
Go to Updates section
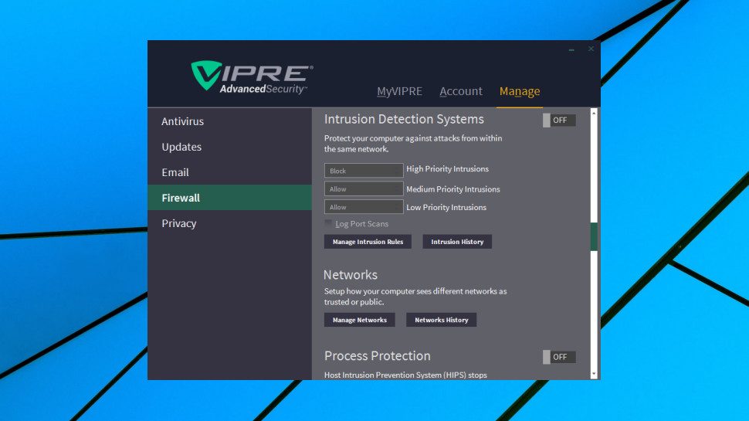pyautogui.click(x=230, y=147)
